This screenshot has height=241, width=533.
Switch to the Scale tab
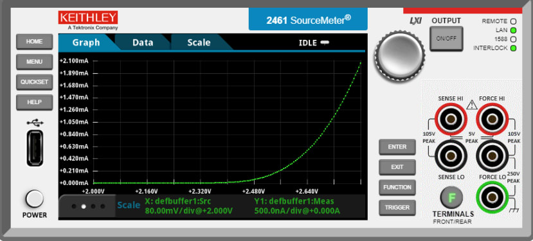point(199,42)
